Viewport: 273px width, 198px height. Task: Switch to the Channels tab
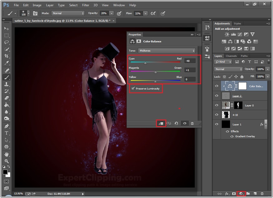pos(231,56)
